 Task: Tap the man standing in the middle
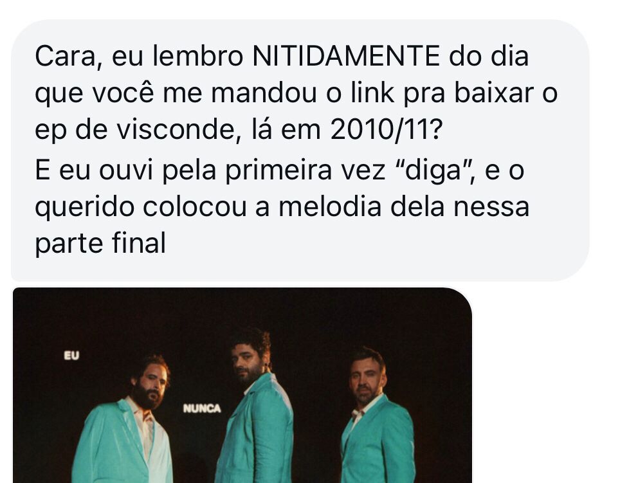(x=255, y=405)
